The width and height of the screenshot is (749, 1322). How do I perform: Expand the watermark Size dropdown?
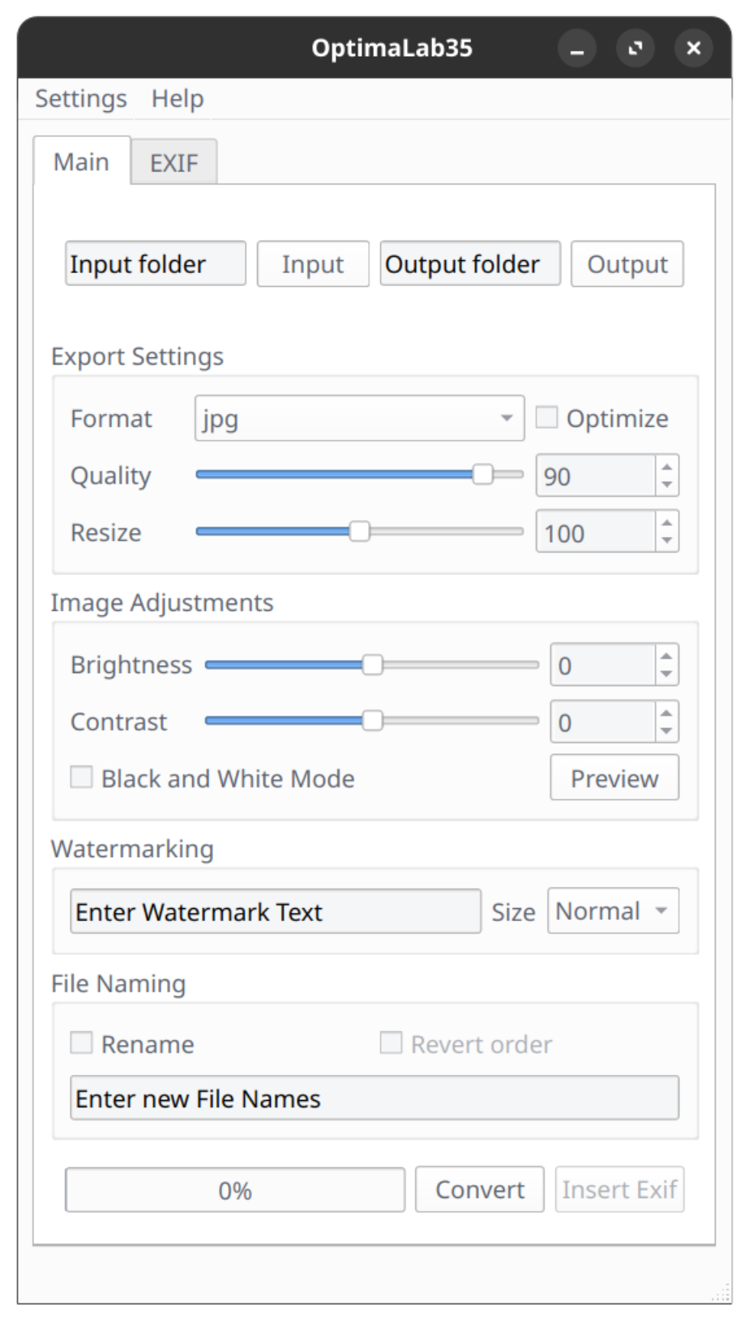point(613,911)
